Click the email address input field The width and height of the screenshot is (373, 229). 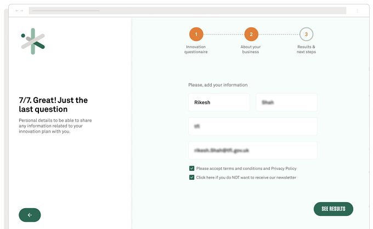click(253, 150)
